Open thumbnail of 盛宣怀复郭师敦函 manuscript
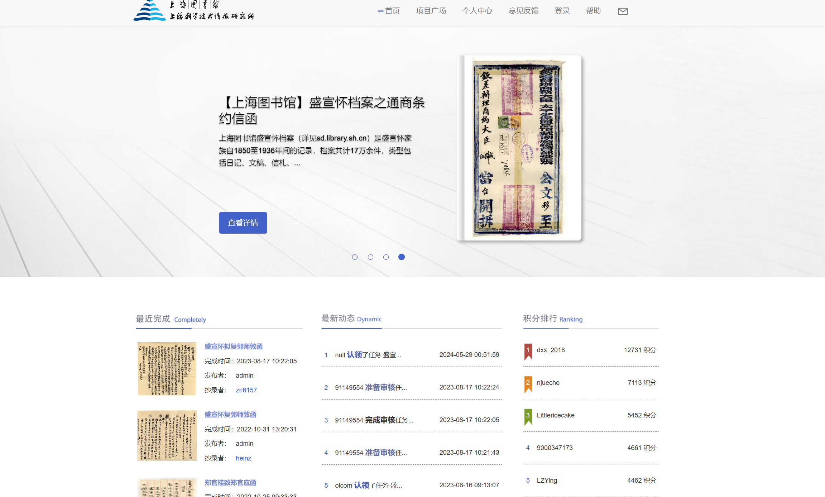Image resolution: width=825 pixels, height=497 pixels. click(167, 435)
